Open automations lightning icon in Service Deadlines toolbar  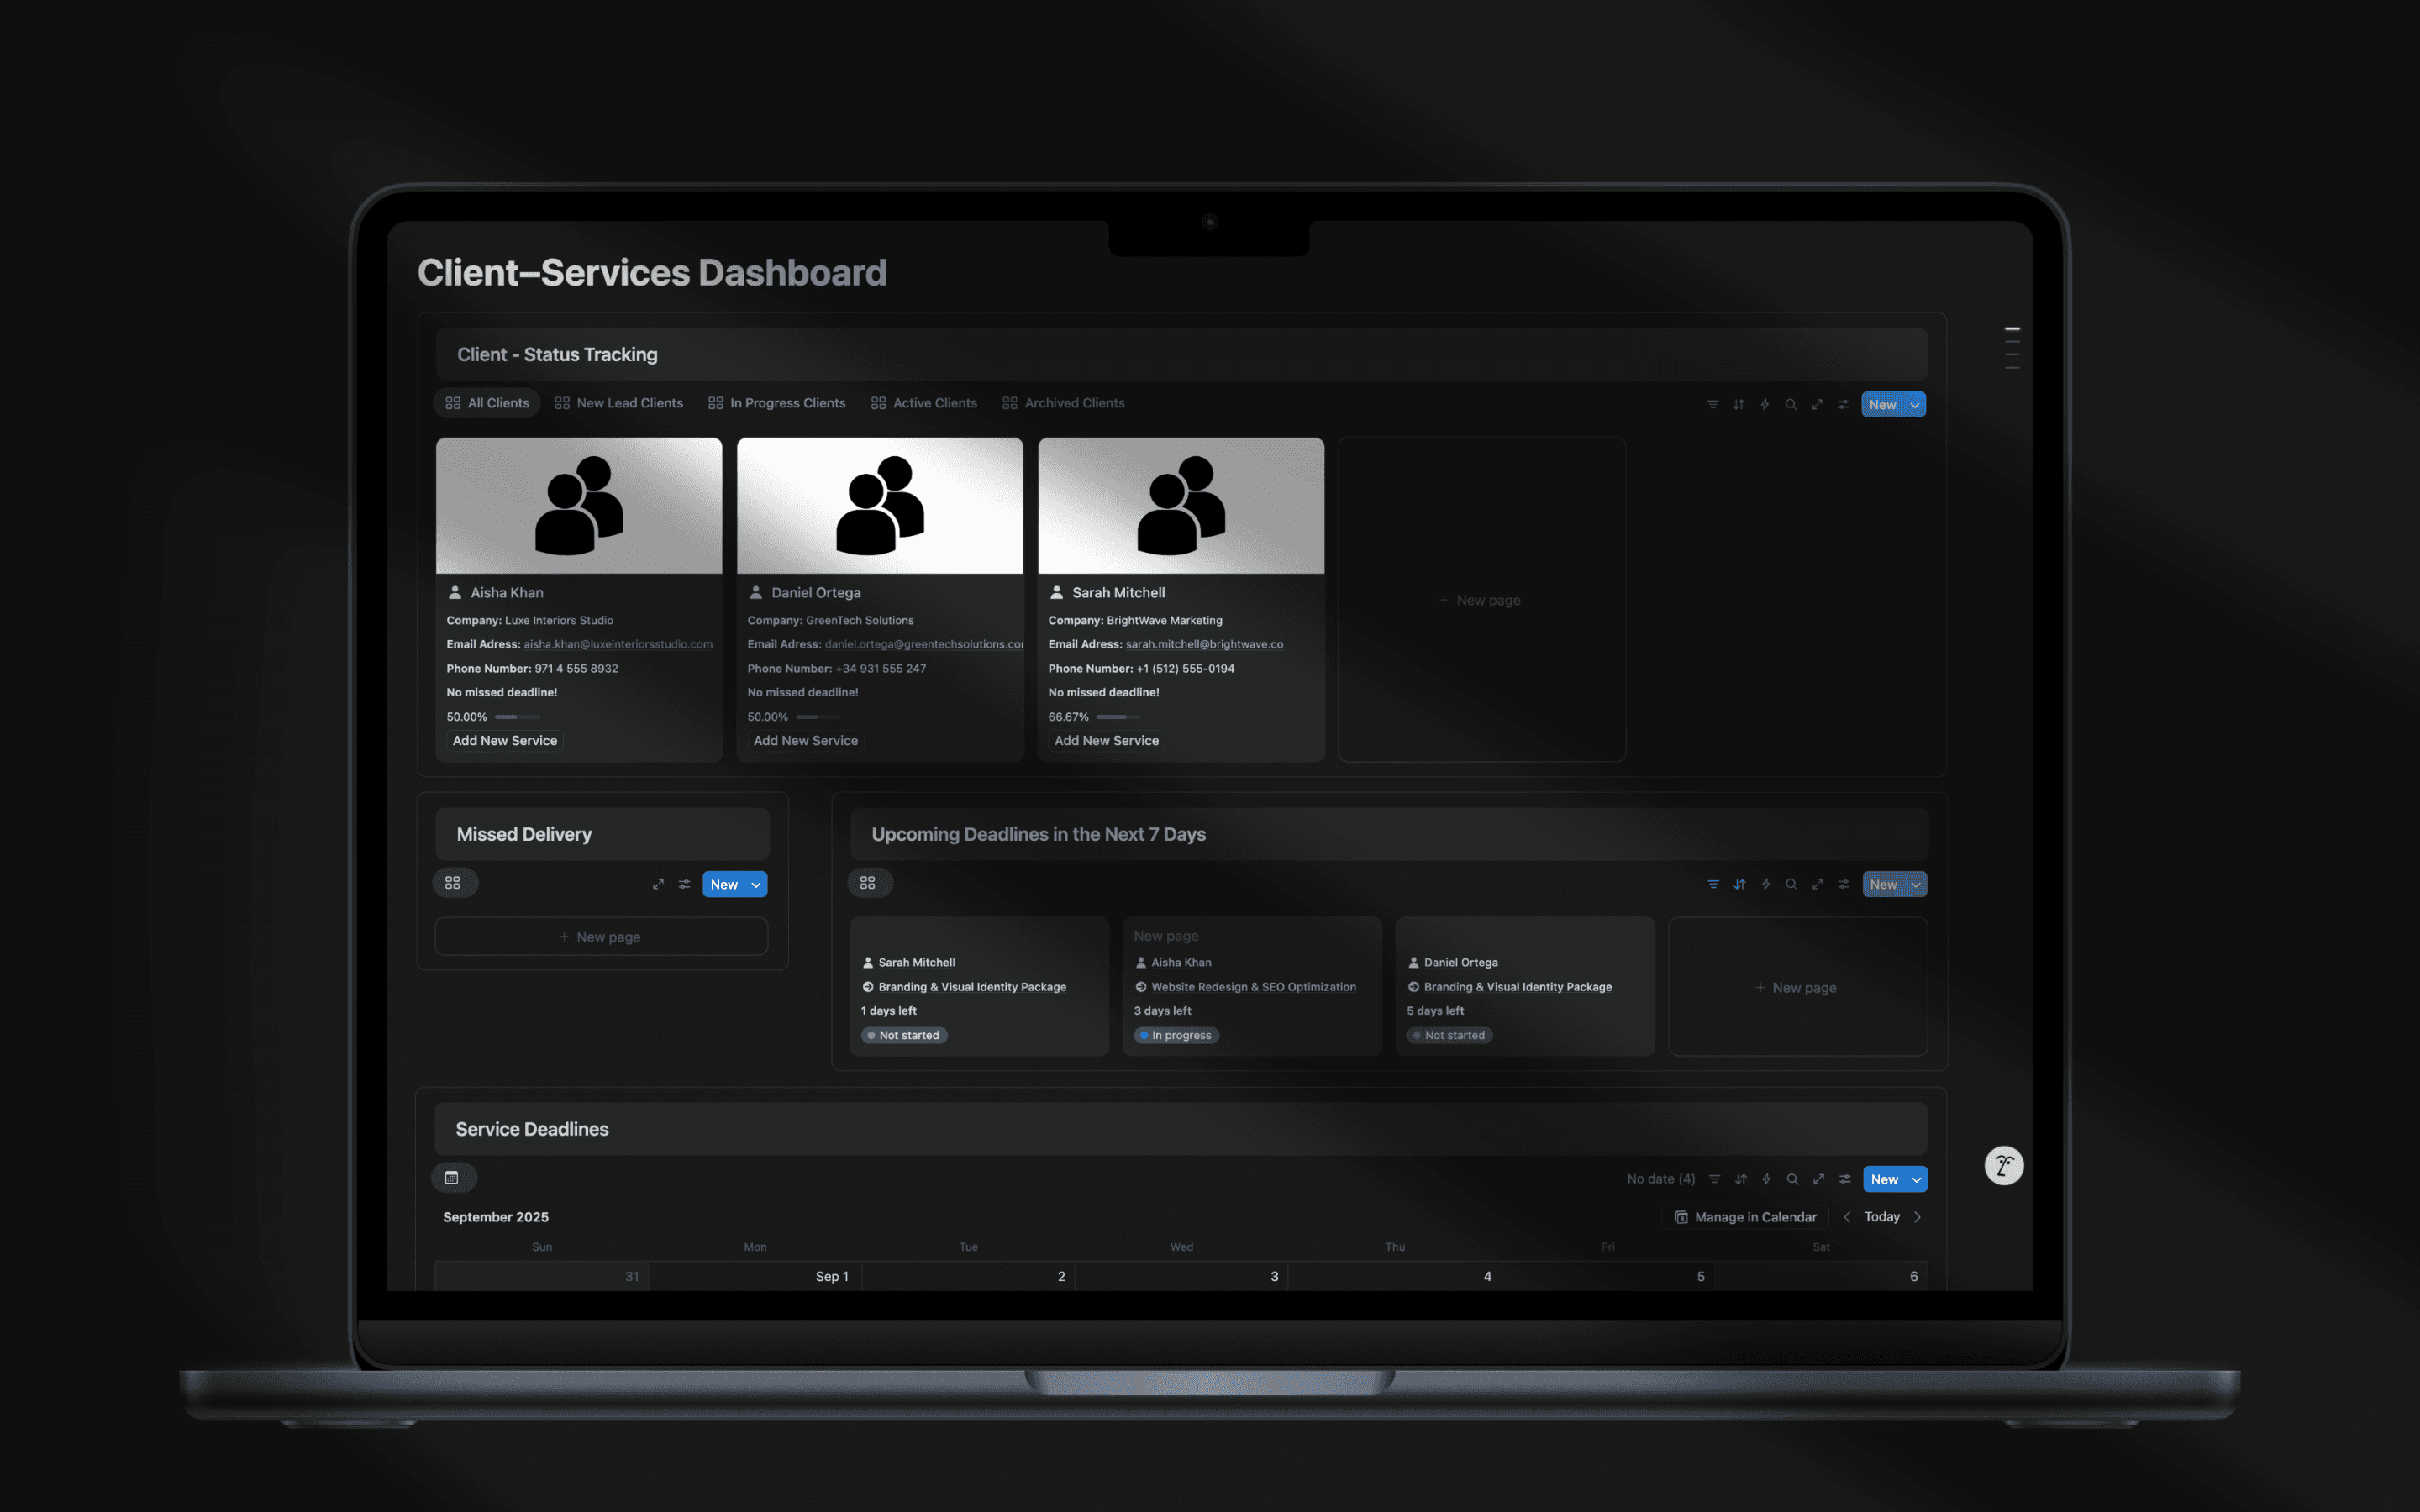1766,1180
